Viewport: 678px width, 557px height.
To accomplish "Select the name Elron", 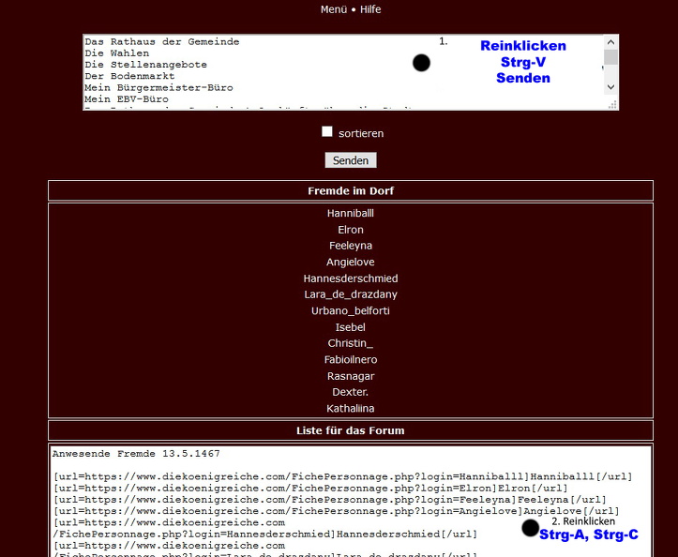I will click(351, 230).
